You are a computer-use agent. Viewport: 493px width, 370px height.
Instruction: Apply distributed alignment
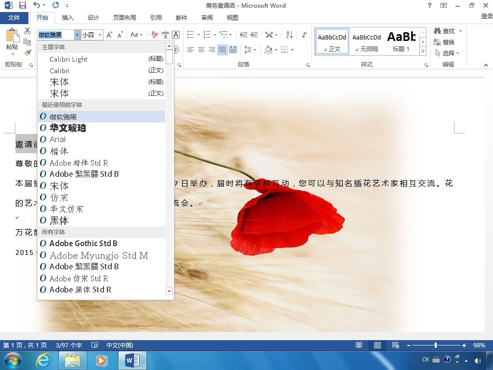pos(233,50)
